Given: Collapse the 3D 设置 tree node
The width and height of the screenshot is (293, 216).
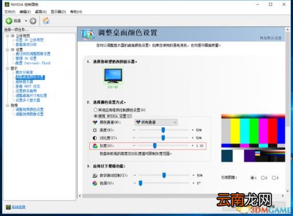Looking at the screenshot, I should 7,50.
